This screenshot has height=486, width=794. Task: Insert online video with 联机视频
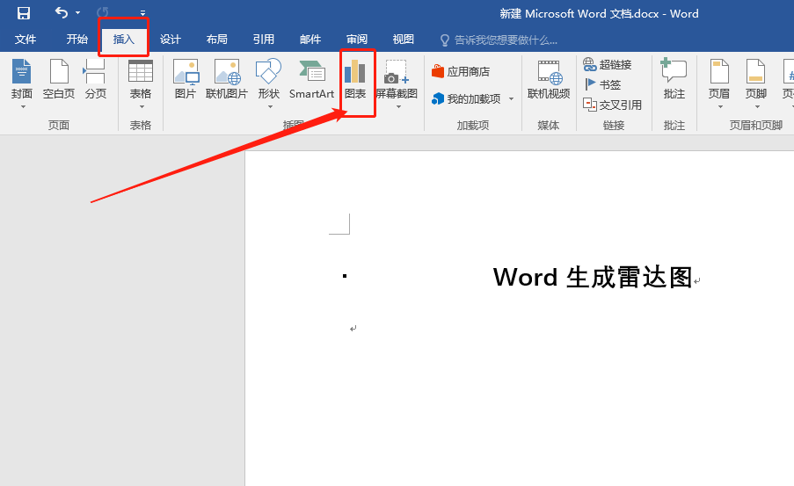point(549,79)
